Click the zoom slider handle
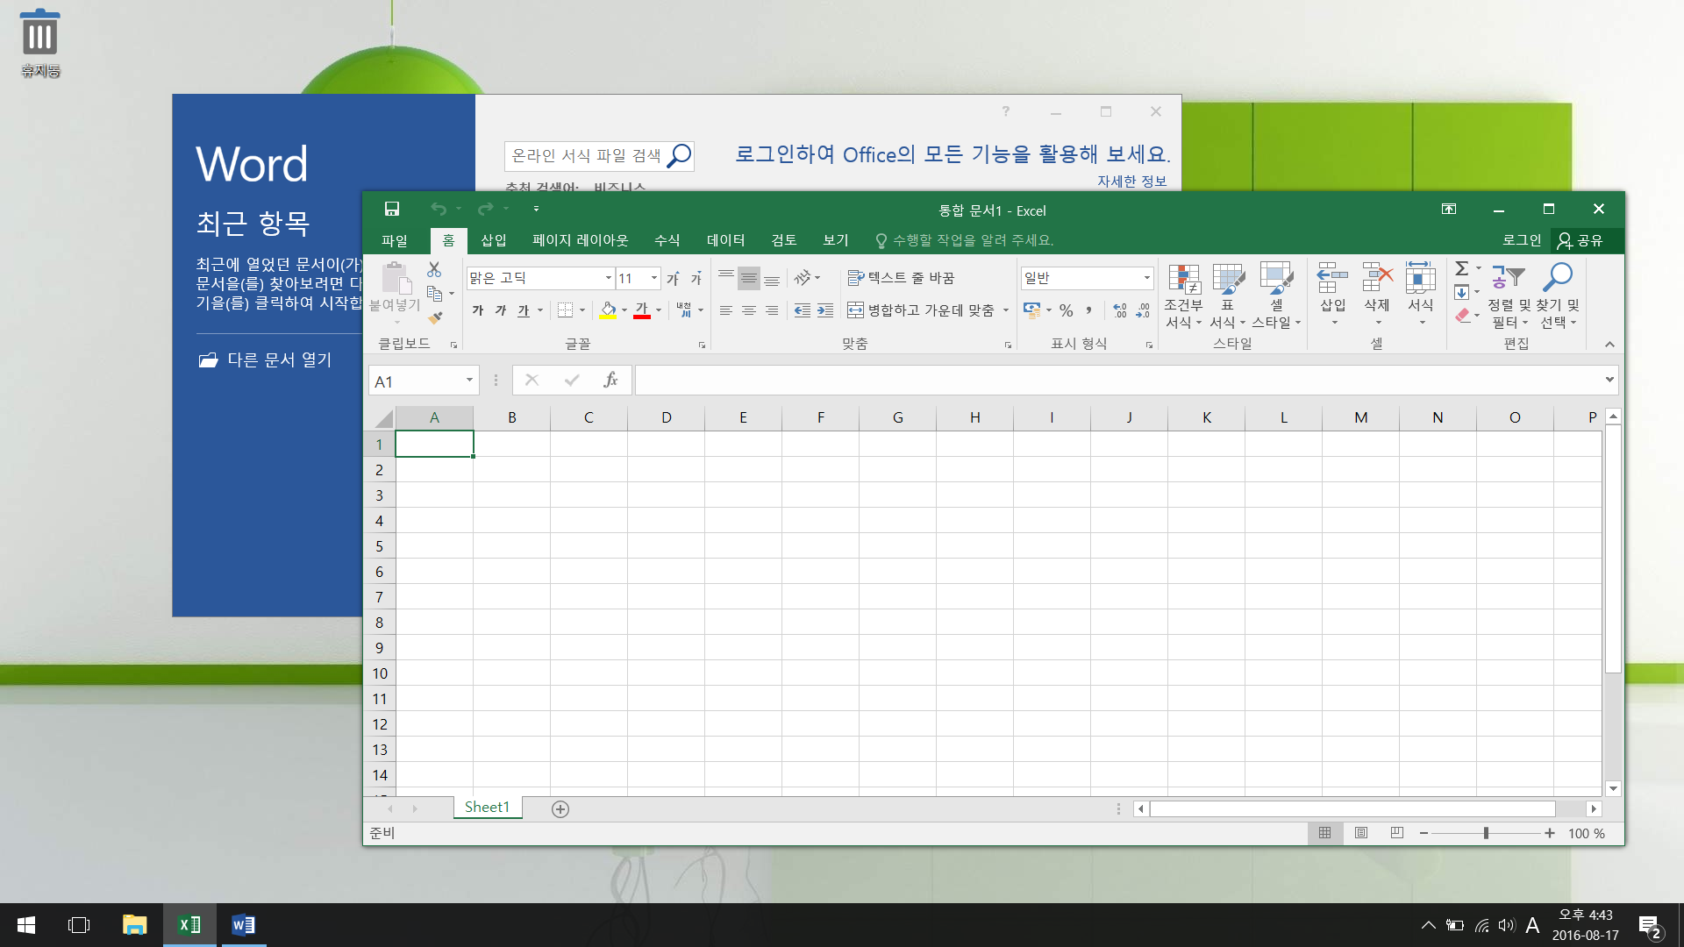 [1486, 833]
